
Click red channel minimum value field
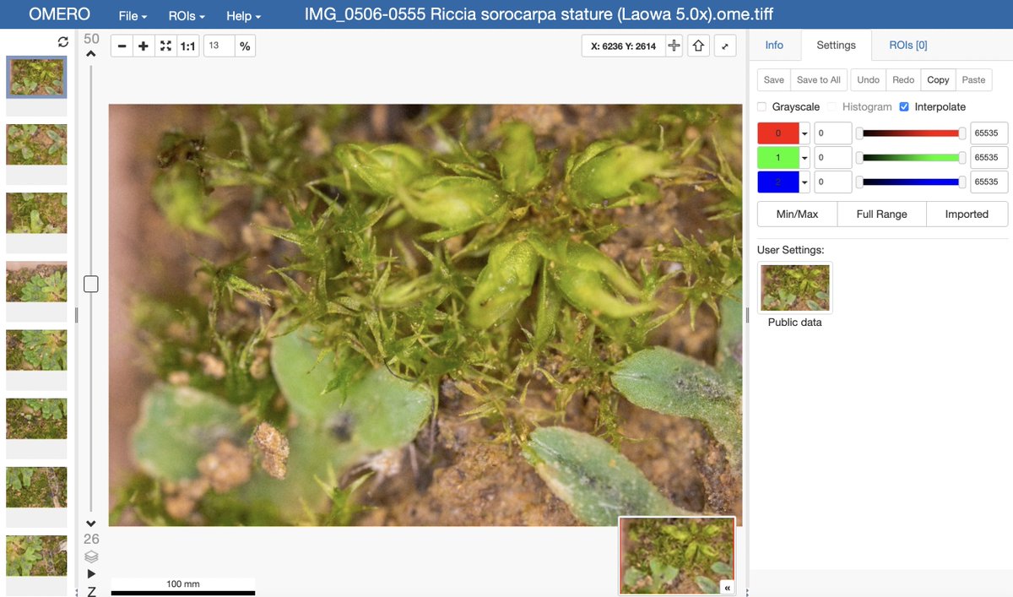[x=832, y=133]
